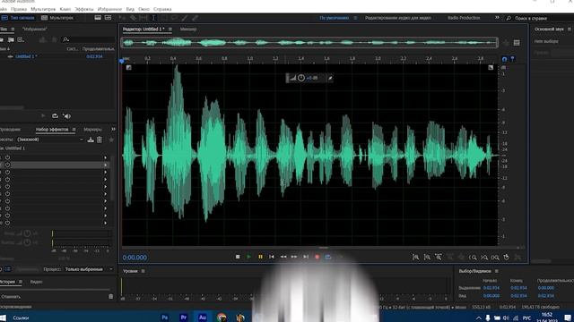The image size is (574, 322).
Task: Toggle loop playback in transport bar
Action: (x=328, y=257)
